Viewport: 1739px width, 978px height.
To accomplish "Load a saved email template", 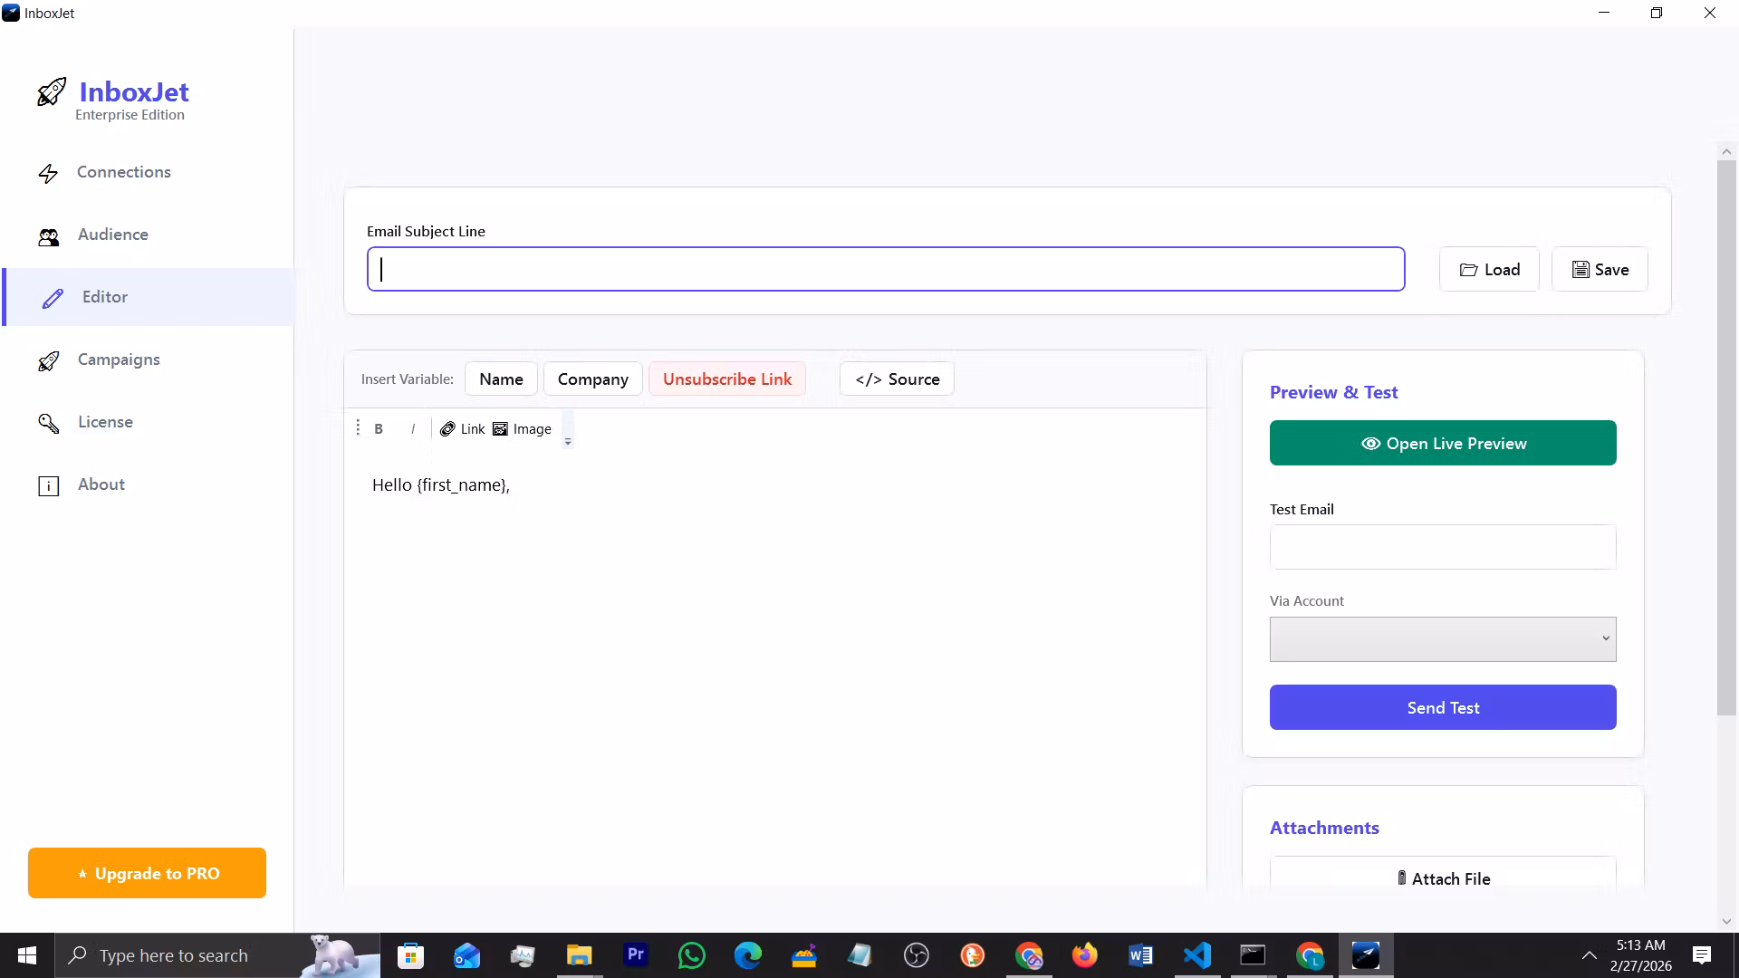I will click(1489, 269).
